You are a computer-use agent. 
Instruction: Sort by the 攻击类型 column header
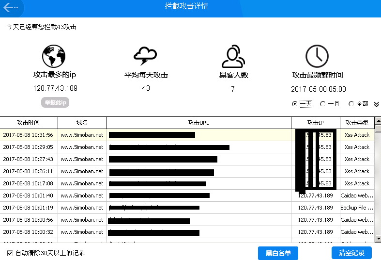357,123
